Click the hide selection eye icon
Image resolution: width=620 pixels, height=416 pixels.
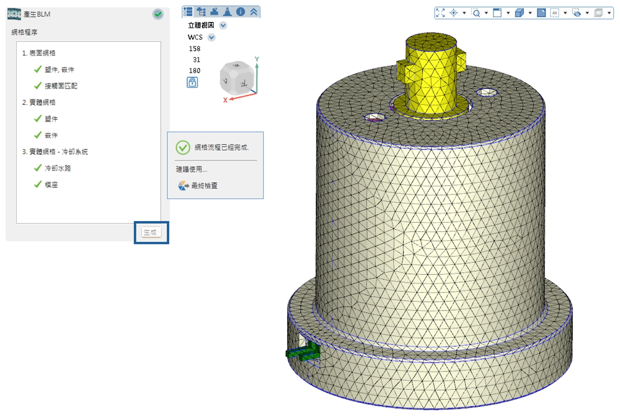tap(576, 13)
